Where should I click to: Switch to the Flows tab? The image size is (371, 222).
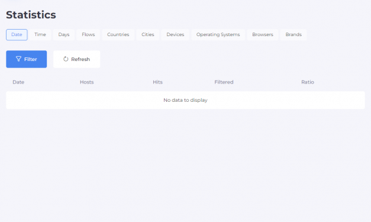(x=88, y=34)
